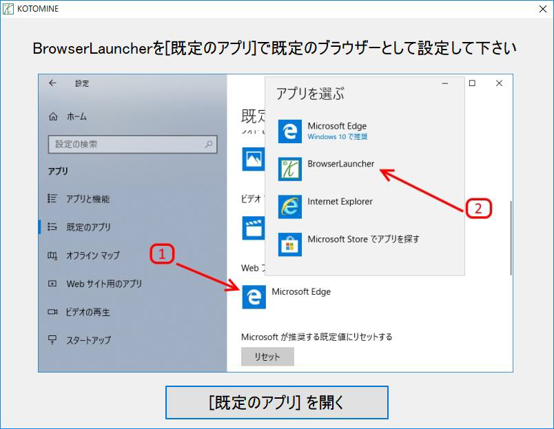Choose Internet Explorer icon in the list
The image size is (554, 429).
tap(289, 207)
